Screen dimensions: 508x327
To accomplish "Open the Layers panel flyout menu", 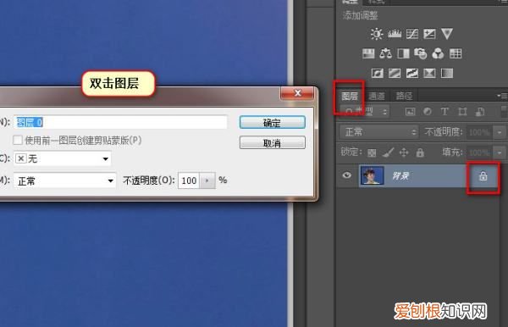I will (x=502, y=96).
